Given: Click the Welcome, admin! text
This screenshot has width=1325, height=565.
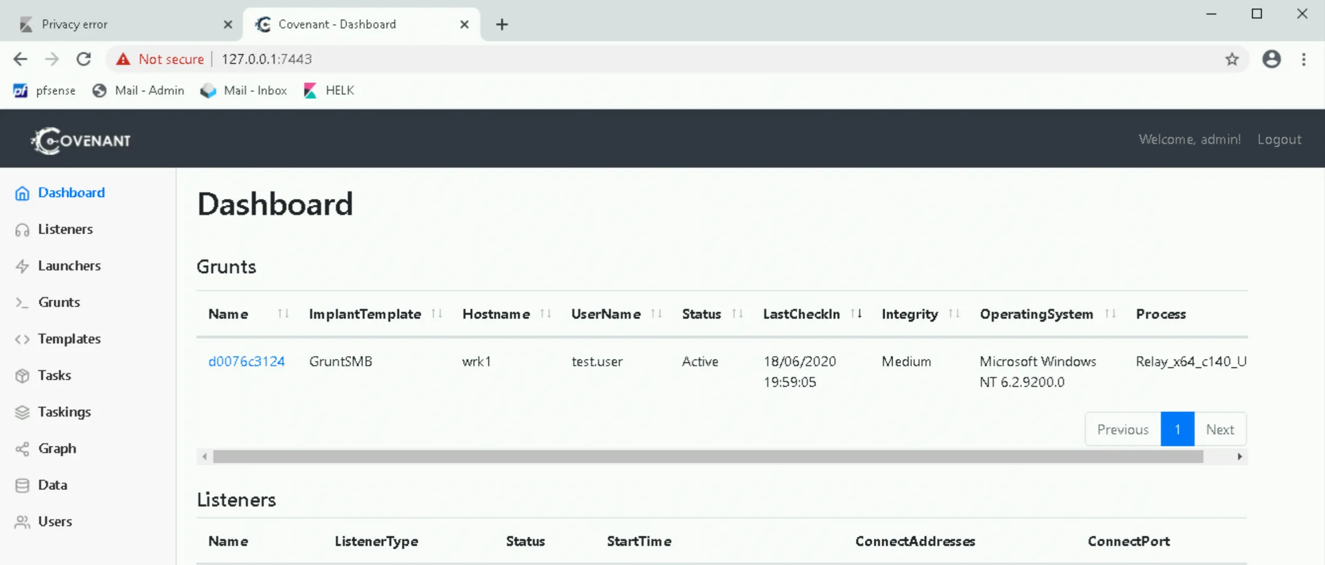Looking at the screenshot, I should click(x=1190, y=139).
